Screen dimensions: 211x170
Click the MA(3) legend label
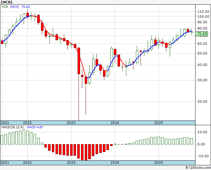15,7
